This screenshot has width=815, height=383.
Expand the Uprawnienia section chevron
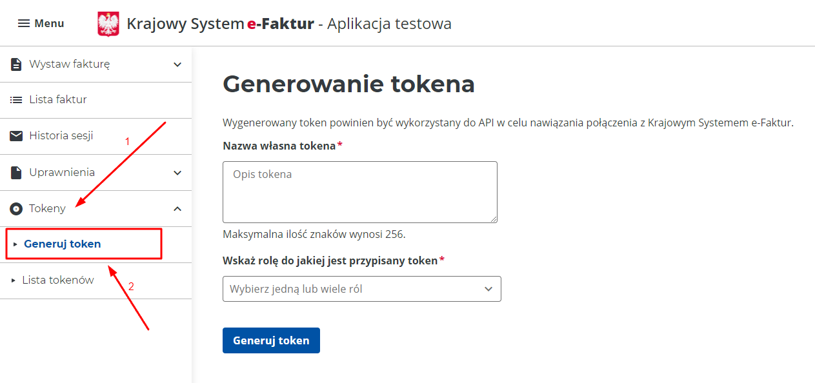177,173
